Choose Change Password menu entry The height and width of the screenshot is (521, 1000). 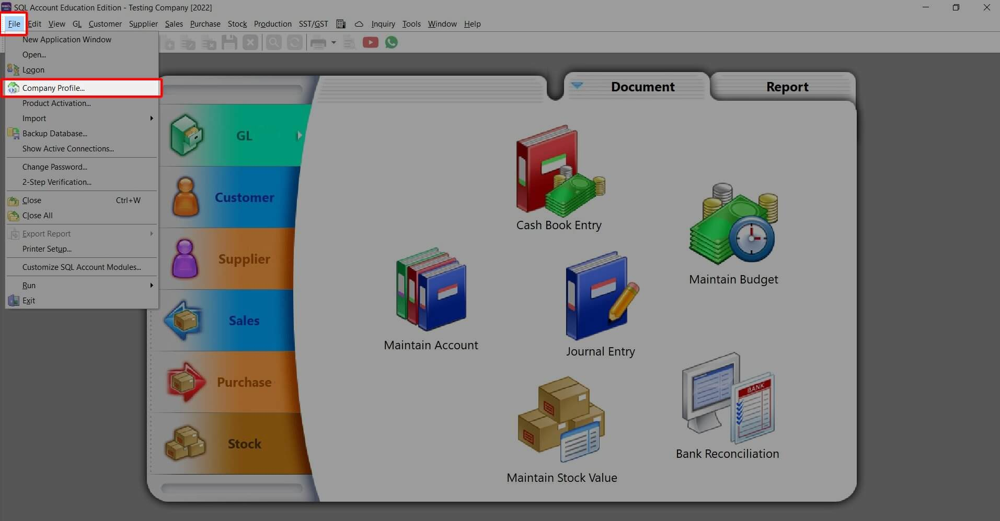pyautogui.click(x=82, y=167)
